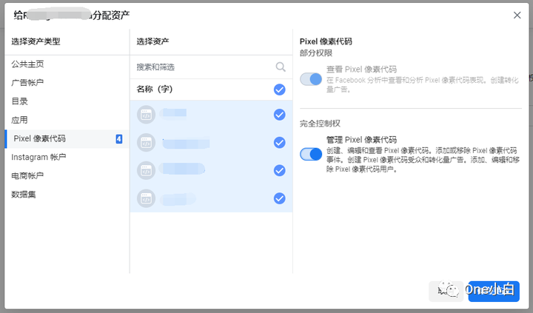The width and height of the screenshot is (533, 313).
Task: Select 数据集 asset type
Action: click(x=67, y=195)
